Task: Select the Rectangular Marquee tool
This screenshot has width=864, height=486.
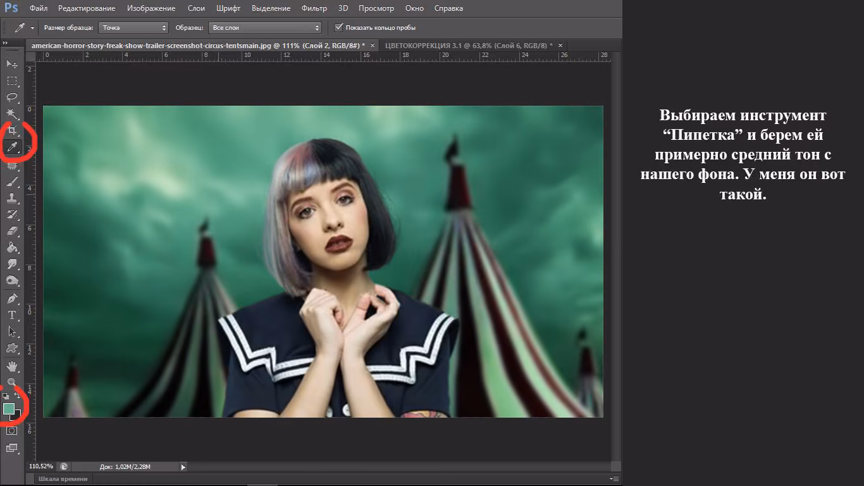Action: (x=12, y=81)
